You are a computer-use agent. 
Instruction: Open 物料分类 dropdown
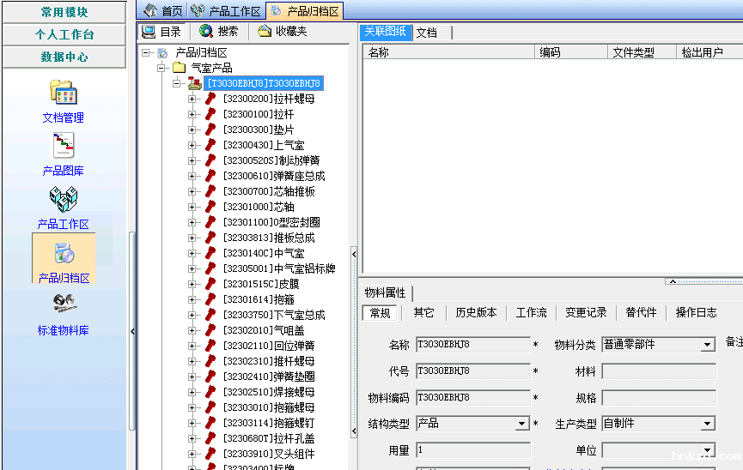708,345
